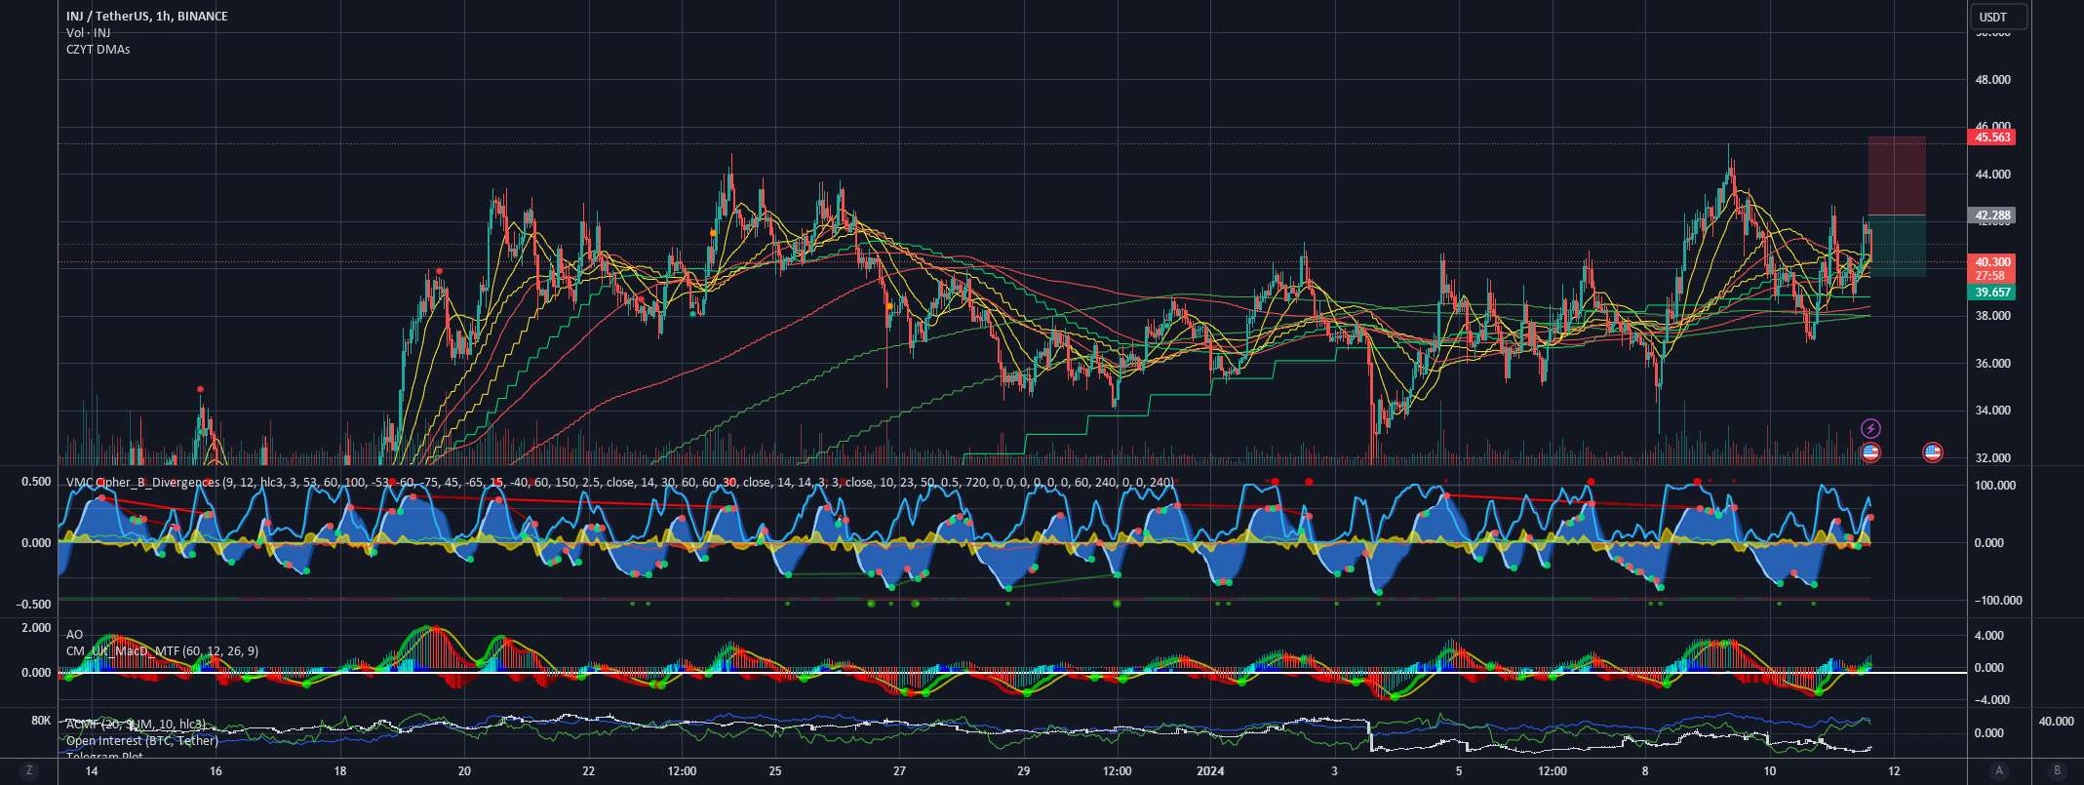This screenshot has width=2084, height=785.
Task: Click the 44.000 price axis label
Action: [1992, 175]
